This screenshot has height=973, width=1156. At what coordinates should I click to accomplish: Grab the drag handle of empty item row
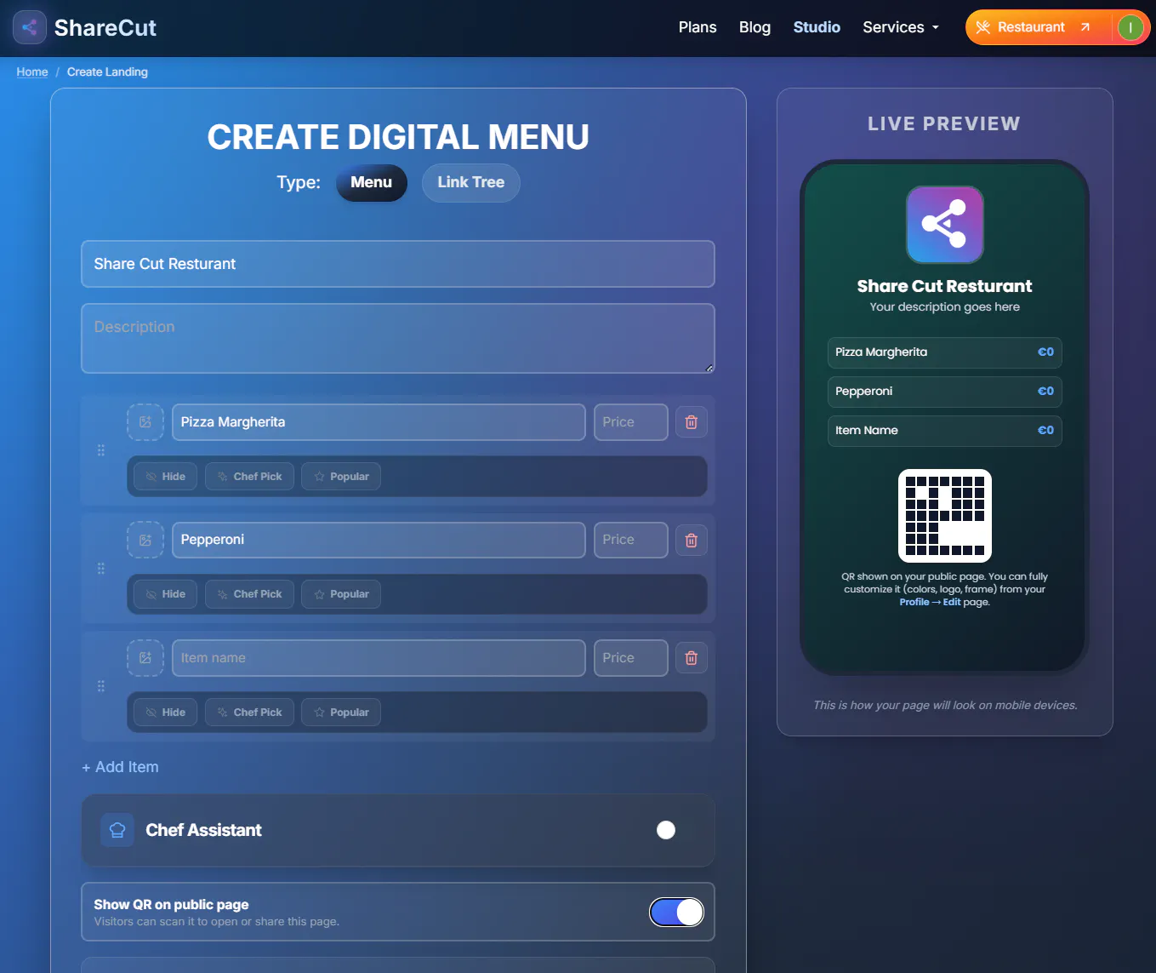click(x=101, y=686)
